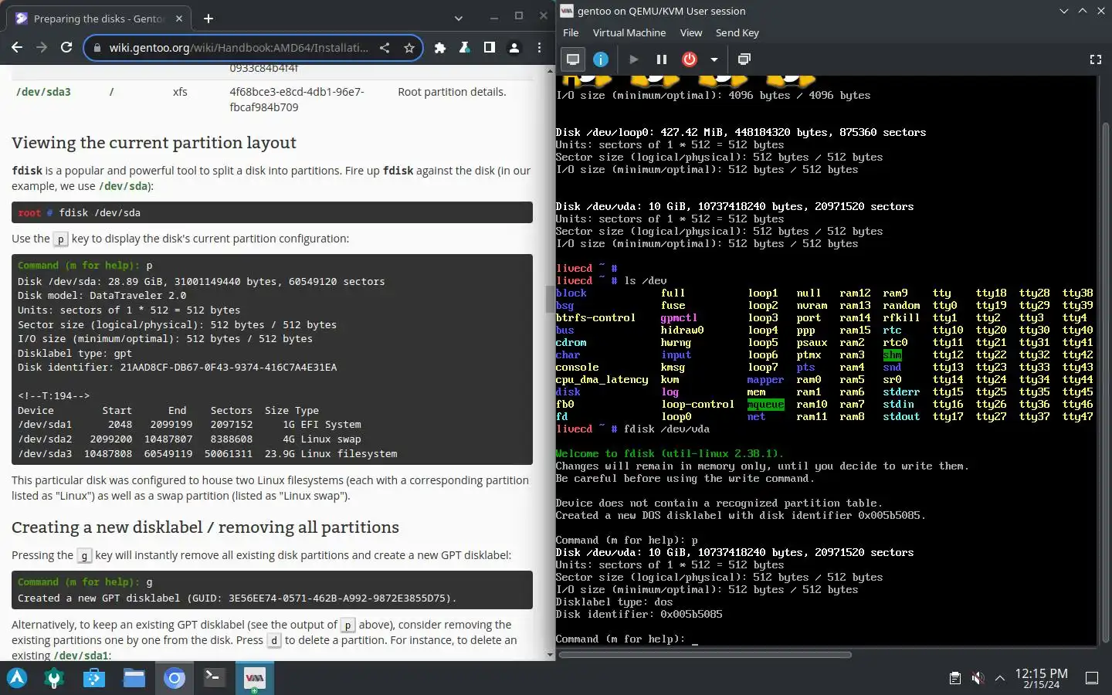Click the 'Created a new GPT disklabel' line
This screenshot has width=1112, height=695.
click(x=237, y=598)
